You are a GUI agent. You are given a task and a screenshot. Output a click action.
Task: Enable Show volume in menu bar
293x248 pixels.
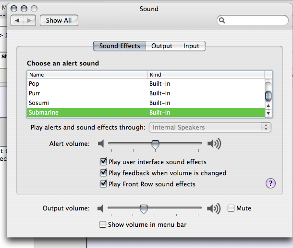tap(103, 224)
